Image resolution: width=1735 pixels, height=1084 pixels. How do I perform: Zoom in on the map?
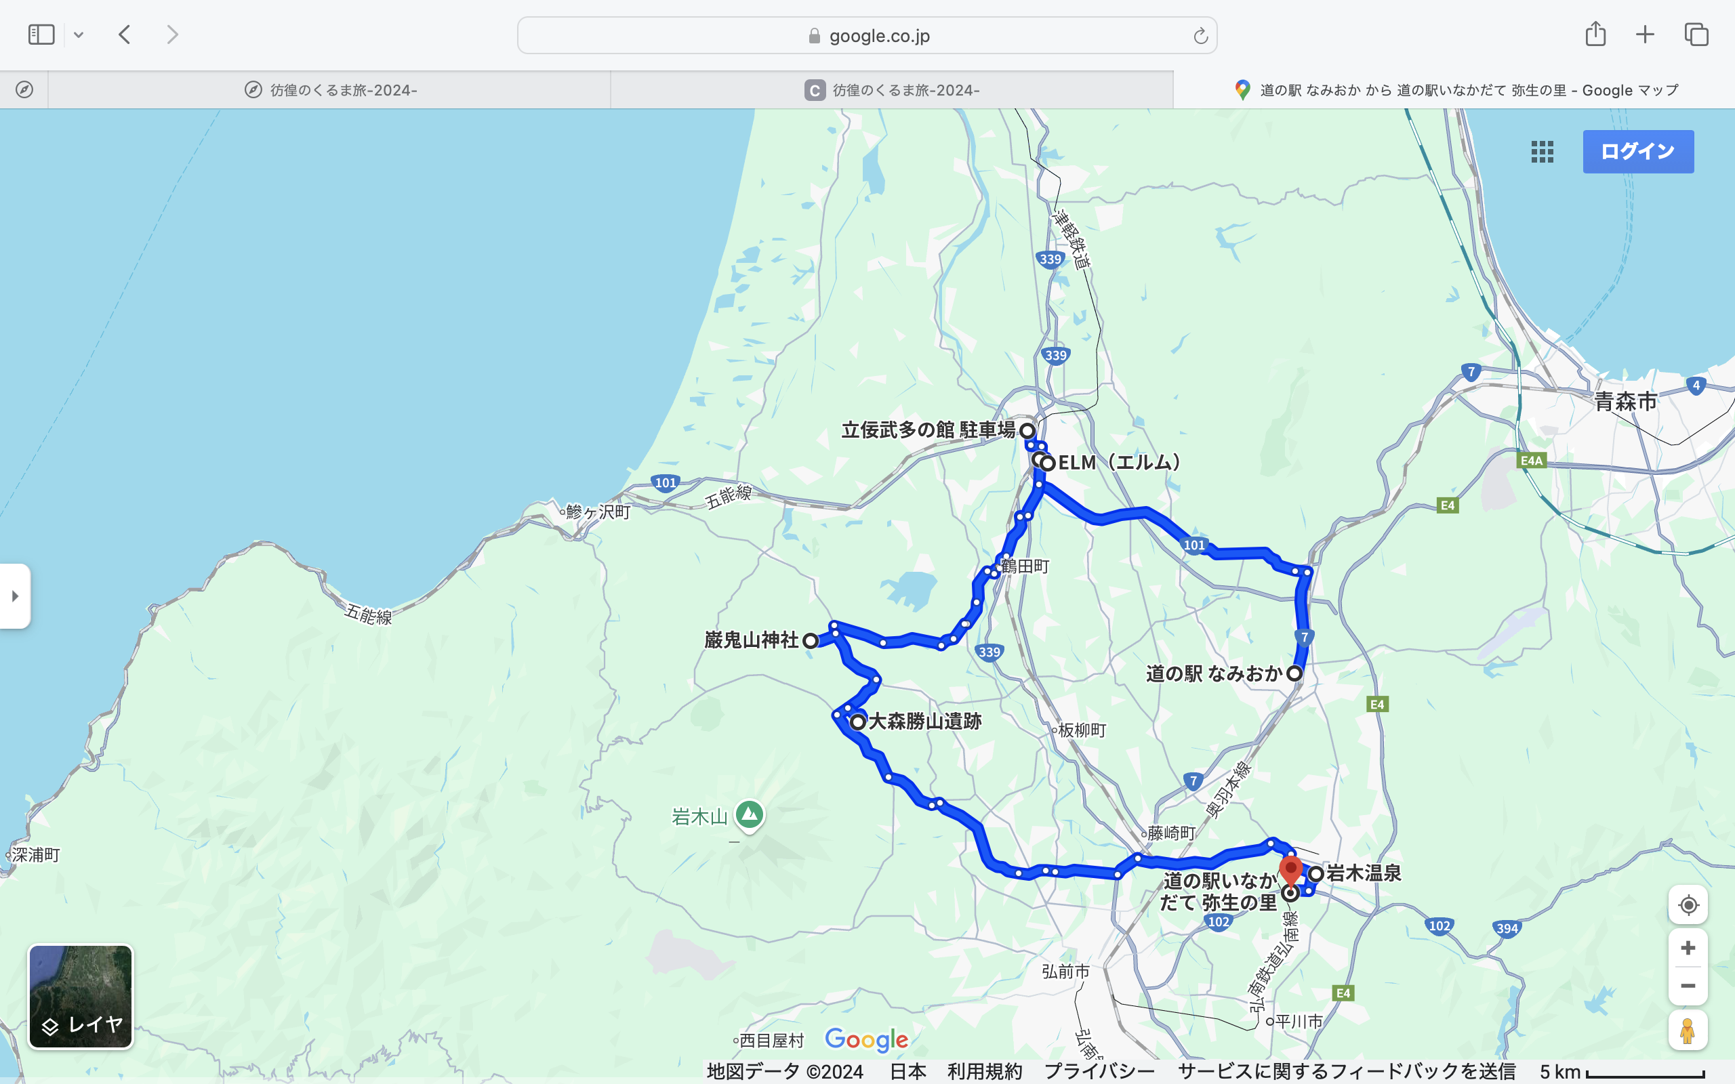[x=1688, y=948]
